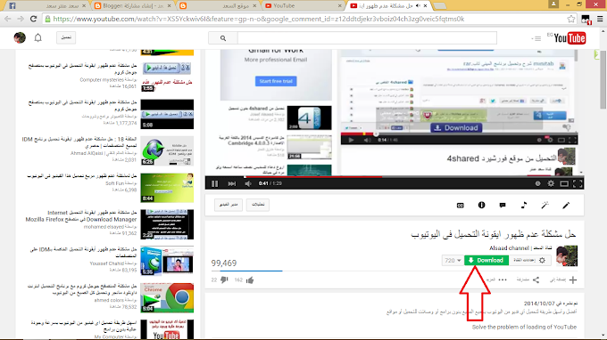
Task: Mute the YouTube player volume icon
Action: click(248, 183)
